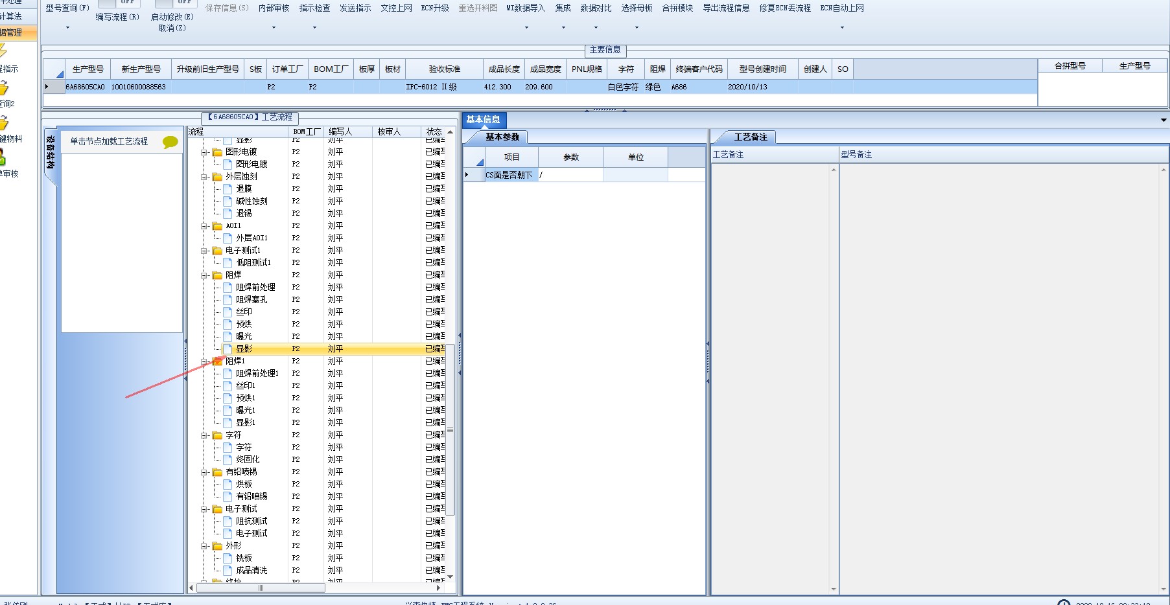This screenshot has height=605, width=1170.
Task: Click the 外层蚀刻 folder icon
Action: pyautogui.click(x=218, y=176)
